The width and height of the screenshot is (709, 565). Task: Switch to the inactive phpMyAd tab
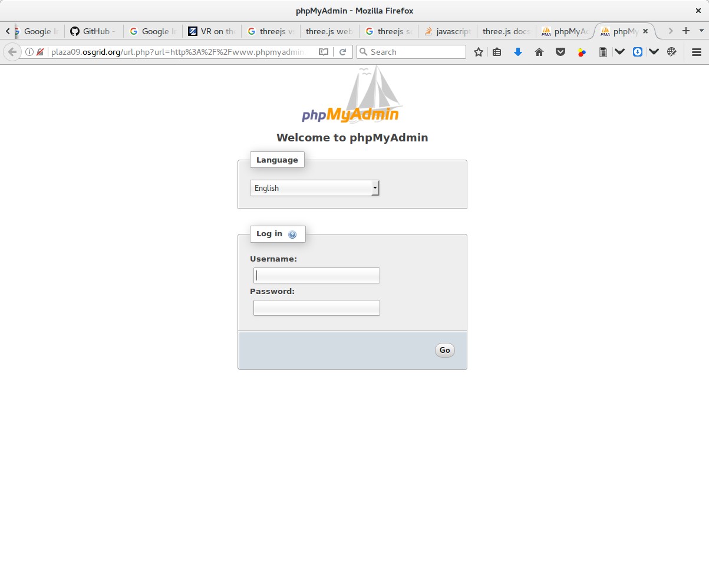click(x=565, y=31)
